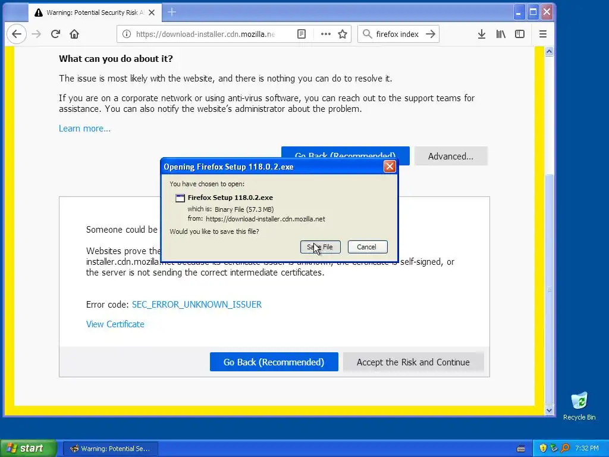Open the Firefox home page
The height and width of the screenshot is (457, 609).
pos(74,34)
